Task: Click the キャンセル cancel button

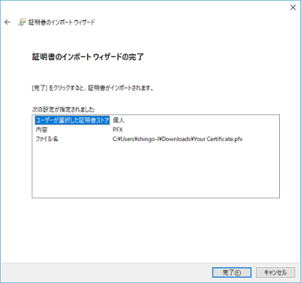Action: click(275, 272)
